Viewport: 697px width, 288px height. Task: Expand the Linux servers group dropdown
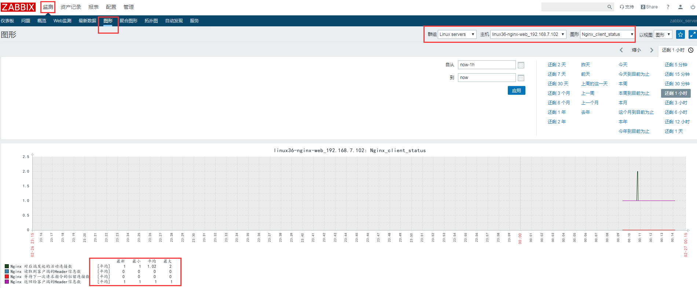click(x=457, y=34)
